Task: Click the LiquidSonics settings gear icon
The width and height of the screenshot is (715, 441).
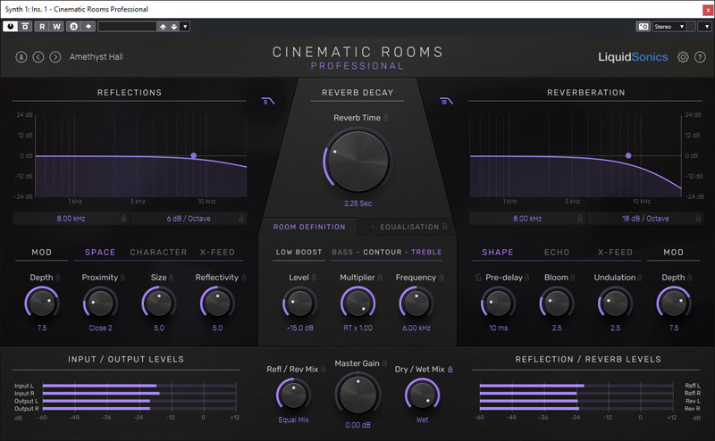Action: pyautogui.click(x=683, y=57)
